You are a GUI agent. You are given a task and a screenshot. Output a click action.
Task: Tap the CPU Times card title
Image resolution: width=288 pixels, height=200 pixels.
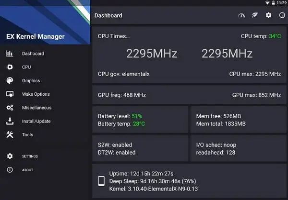click(x=114, y=36)
